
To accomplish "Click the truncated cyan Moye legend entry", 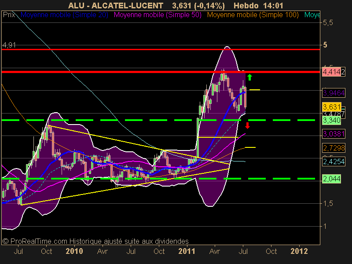I will pos(312,15).
